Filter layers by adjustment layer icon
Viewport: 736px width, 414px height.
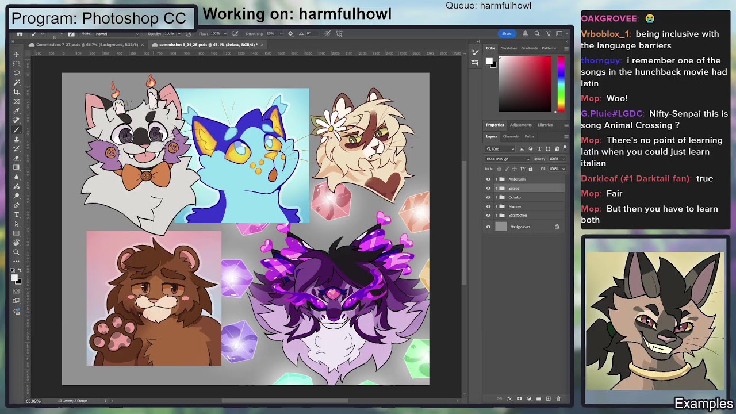[x=531, y=149]
